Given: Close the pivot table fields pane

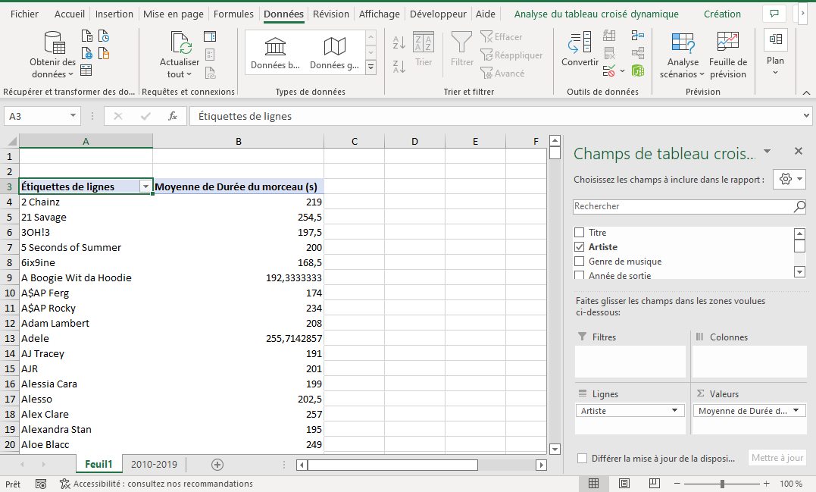Looking at the screenshot, I should (799, 151).
